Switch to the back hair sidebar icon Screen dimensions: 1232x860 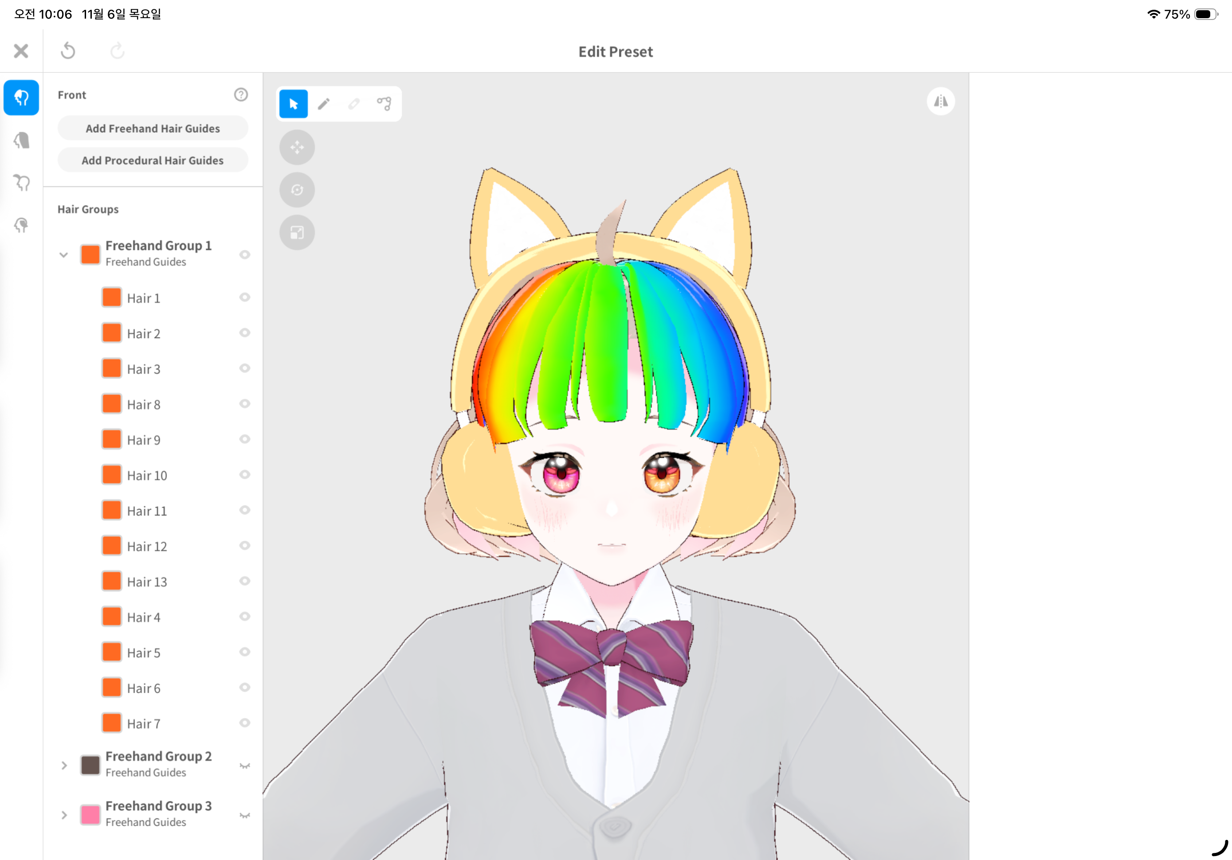click(x=21, y=141)
